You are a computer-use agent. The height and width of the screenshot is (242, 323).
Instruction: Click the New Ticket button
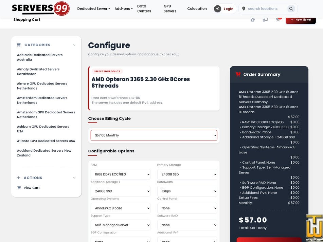(x=301, y=20)
